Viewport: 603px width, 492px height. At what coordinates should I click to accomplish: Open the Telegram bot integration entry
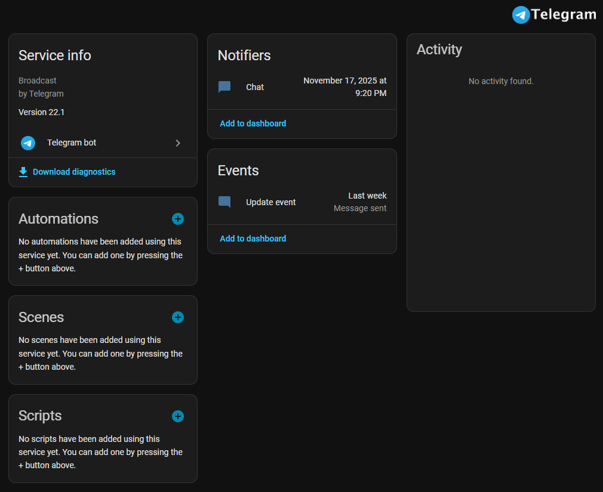[72, 143]
